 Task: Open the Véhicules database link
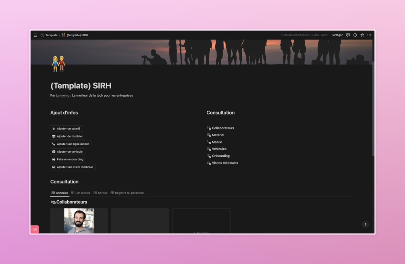click(219, 149)
